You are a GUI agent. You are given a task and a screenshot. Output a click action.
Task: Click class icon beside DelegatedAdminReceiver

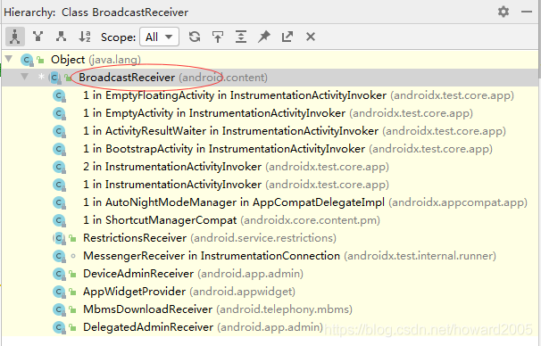59,328
